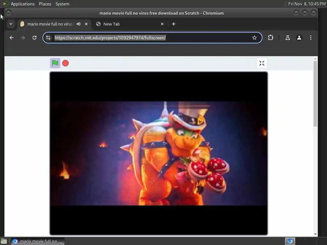327x245 pixels.
Task: View site information icon in address bar
Action: (48, 38)
